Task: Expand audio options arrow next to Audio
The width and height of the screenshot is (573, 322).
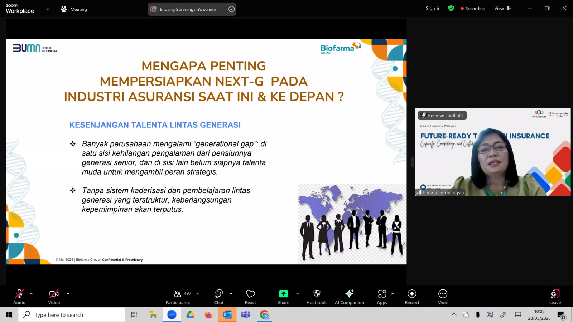Action: click(x=31, y=294)
